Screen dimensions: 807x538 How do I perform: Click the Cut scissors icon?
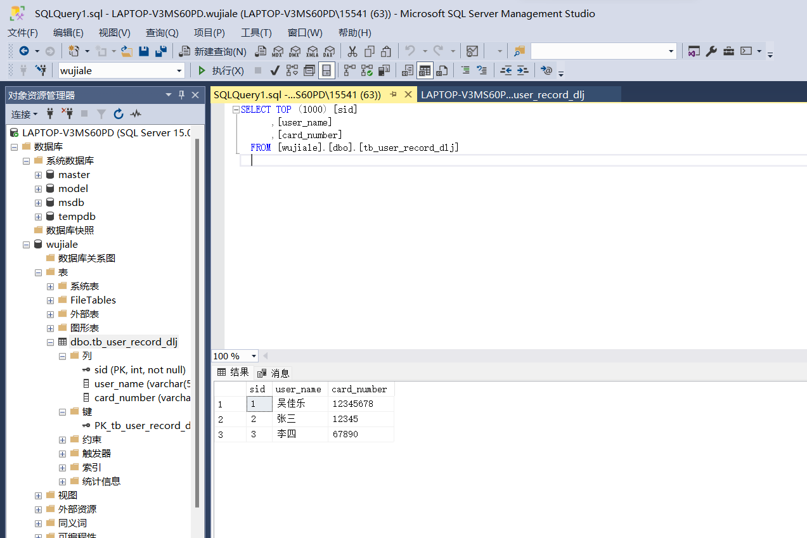pos(352,51)
